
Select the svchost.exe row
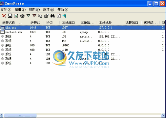[83, 32]
